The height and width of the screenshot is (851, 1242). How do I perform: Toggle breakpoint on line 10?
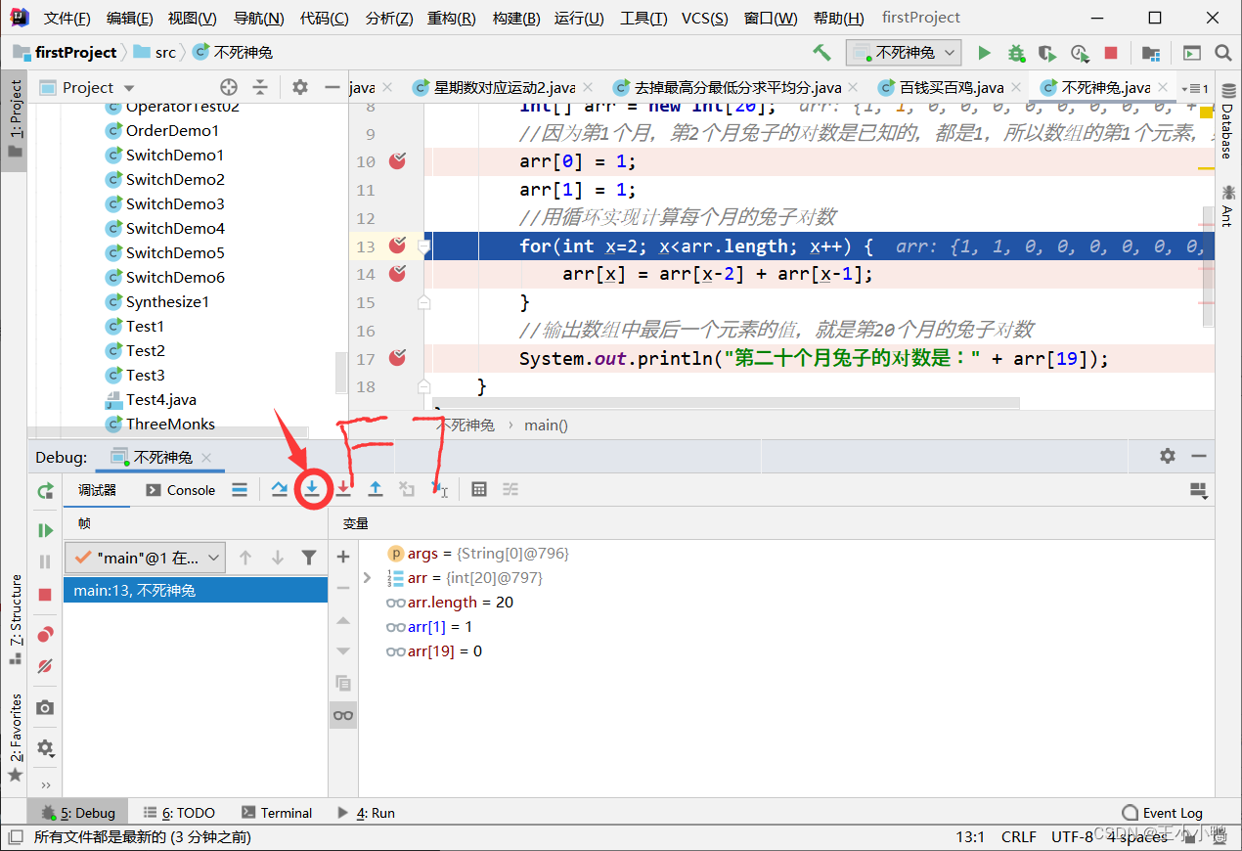[397, 161]
